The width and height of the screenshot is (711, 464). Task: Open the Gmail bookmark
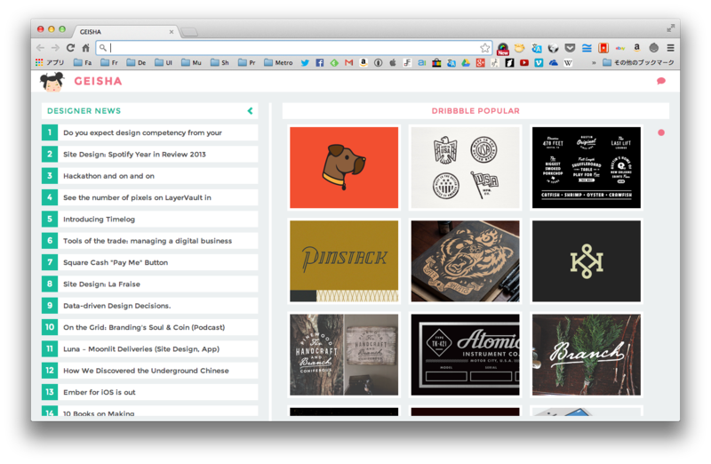(x=348, y=62)
